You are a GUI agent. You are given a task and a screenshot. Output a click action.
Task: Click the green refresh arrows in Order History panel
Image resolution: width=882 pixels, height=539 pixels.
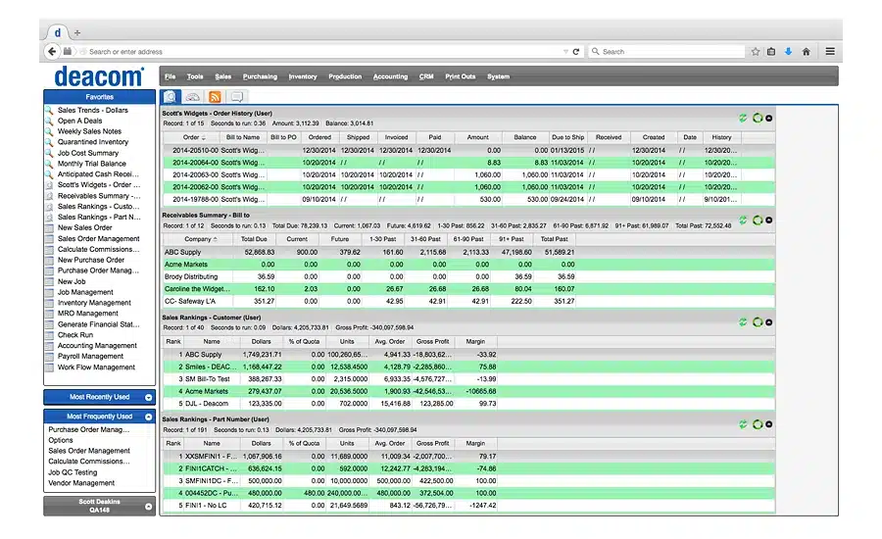coord(743,118)
